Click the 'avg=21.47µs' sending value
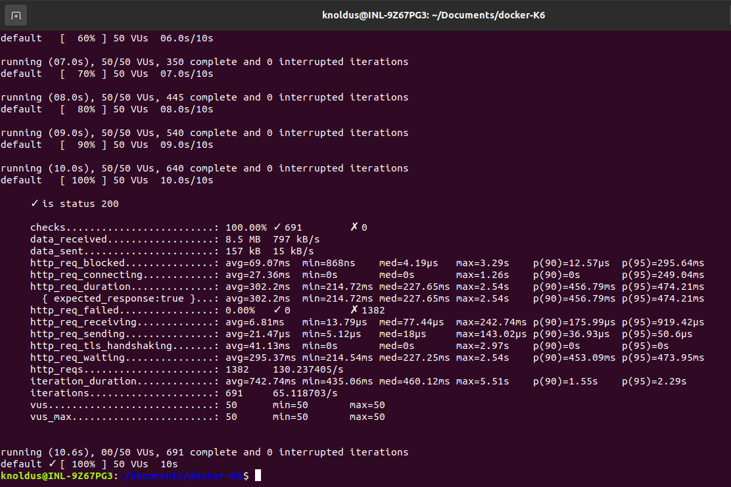Viewport: 731px width, 487px height. click(x=258, y=334)
